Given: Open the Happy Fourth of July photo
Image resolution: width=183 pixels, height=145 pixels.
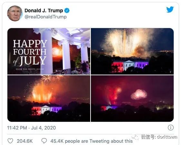Looking at the screenshot, I should click(x=49, y=51).
